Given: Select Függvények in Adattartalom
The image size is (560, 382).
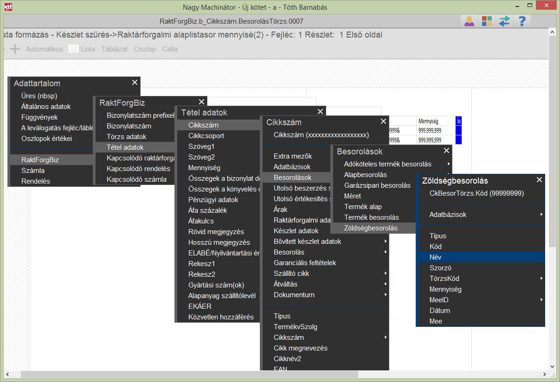Looking at the screenshot, I should (39, 117).
